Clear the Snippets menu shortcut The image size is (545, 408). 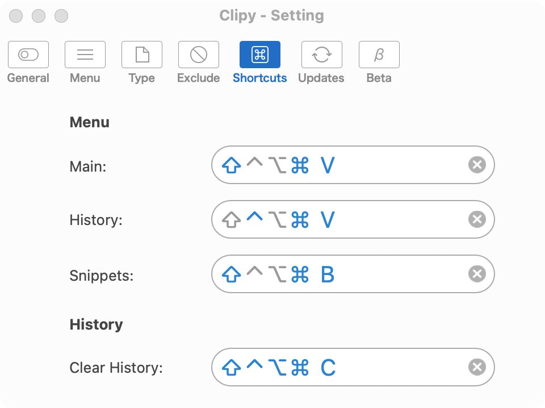pyautogui.click(x=477, y=274)
